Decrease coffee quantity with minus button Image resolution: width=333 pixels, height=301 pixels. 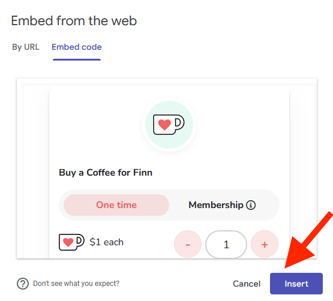coord(188,244)
